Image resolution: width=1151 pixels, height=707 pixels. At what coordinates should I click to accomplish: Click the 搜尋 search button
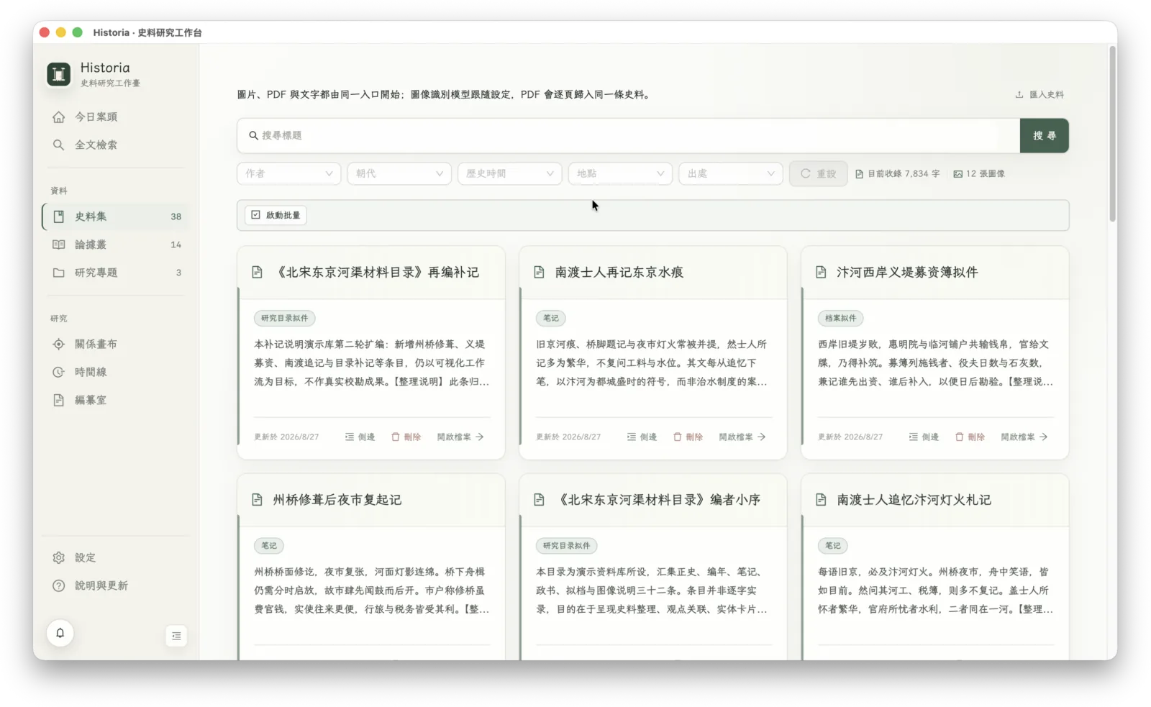pos(1044,135)
